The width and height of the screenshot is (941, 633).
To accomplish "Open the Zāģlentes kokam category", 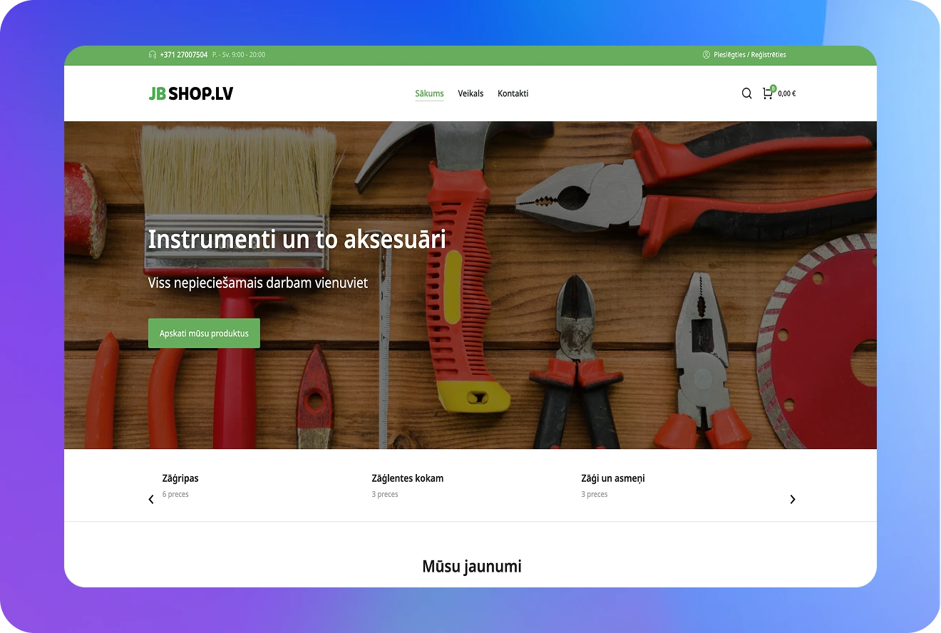I will 407,478.
